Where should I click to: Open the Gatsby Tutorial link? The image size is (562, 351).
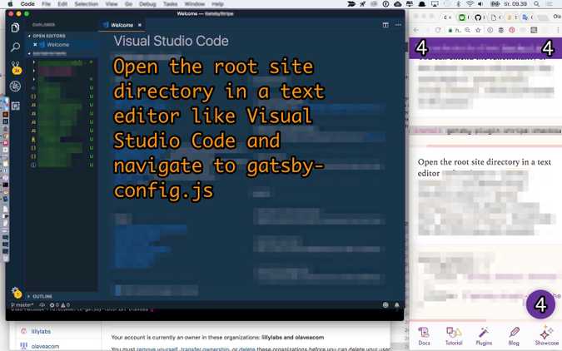tap(454, 335)
